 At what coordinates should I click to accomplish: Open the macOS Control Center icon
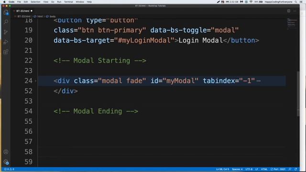[x=301, y=2]
